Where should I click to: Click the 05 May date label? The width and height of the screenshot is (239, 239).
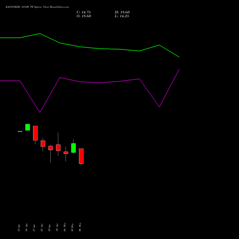[x=72, y=227]
